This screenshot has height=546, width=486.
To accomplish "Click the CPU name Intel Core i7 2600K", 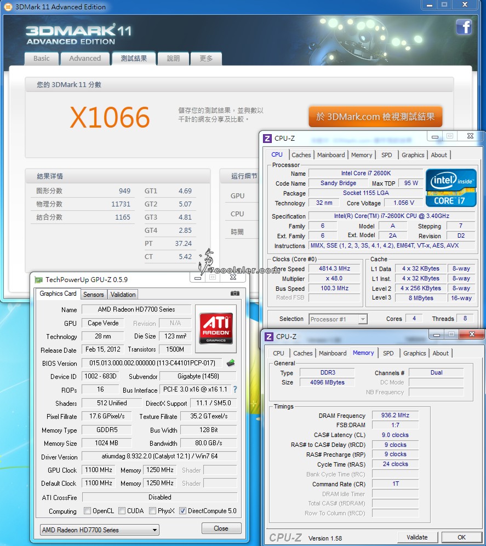I will [366, 173].
